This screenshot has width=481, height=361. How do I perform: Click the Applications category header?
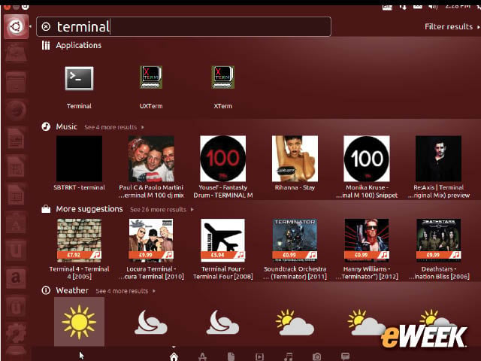78,45
